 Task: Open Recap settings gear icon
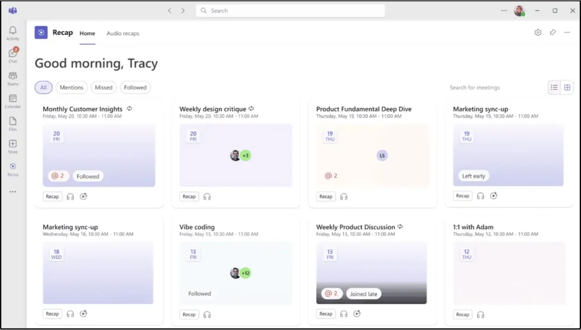tap(538, 32)
